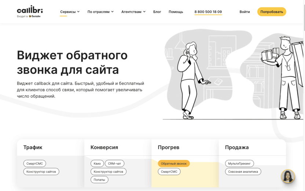Expand the Сервисы dropdown menu
Screen dimensions: 305x191
tap(70, 12)
